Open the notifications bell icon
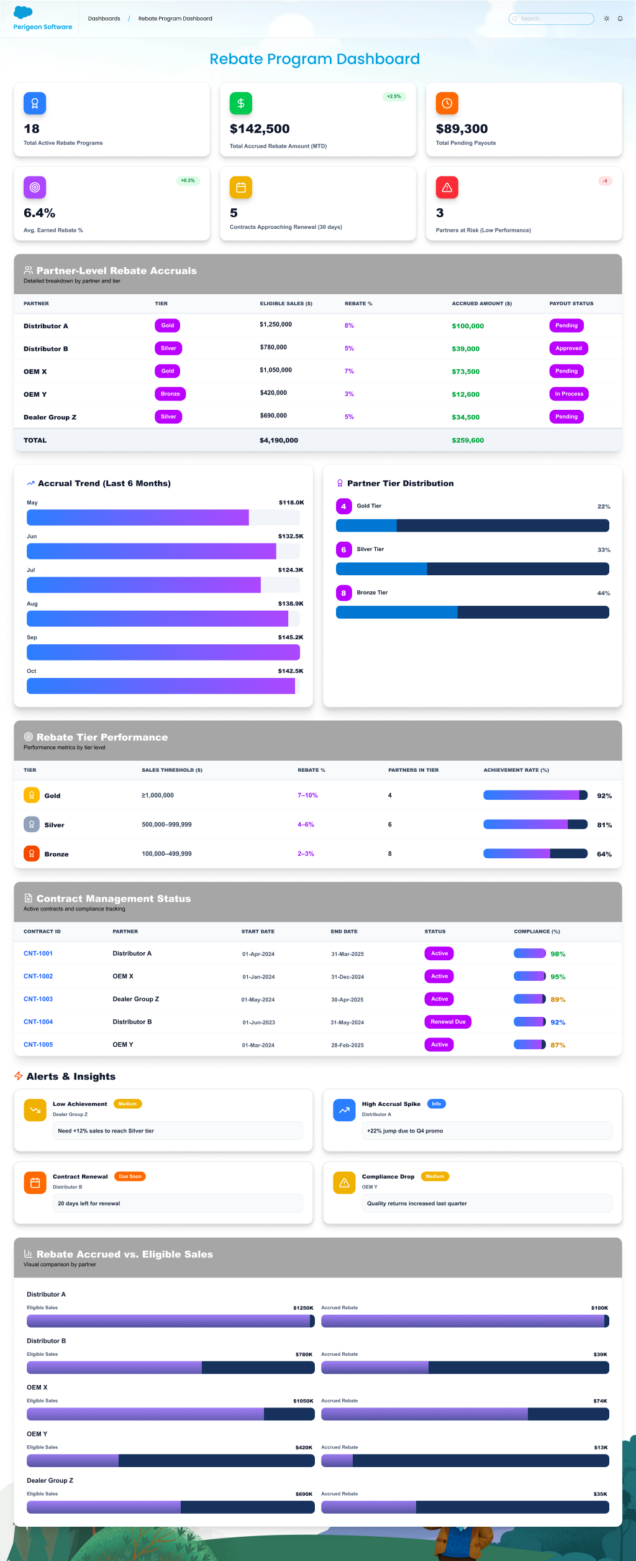 pos(620,19)
